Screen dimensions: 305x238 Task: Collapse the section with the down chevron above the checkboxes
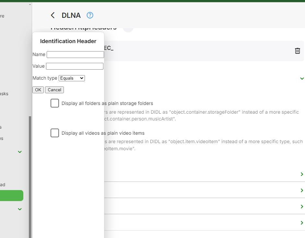[x=302, y=78]
